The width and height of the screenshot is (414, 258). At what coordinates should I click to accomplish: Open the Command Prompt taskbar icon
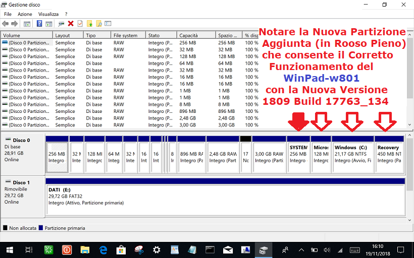pos(210,250)
